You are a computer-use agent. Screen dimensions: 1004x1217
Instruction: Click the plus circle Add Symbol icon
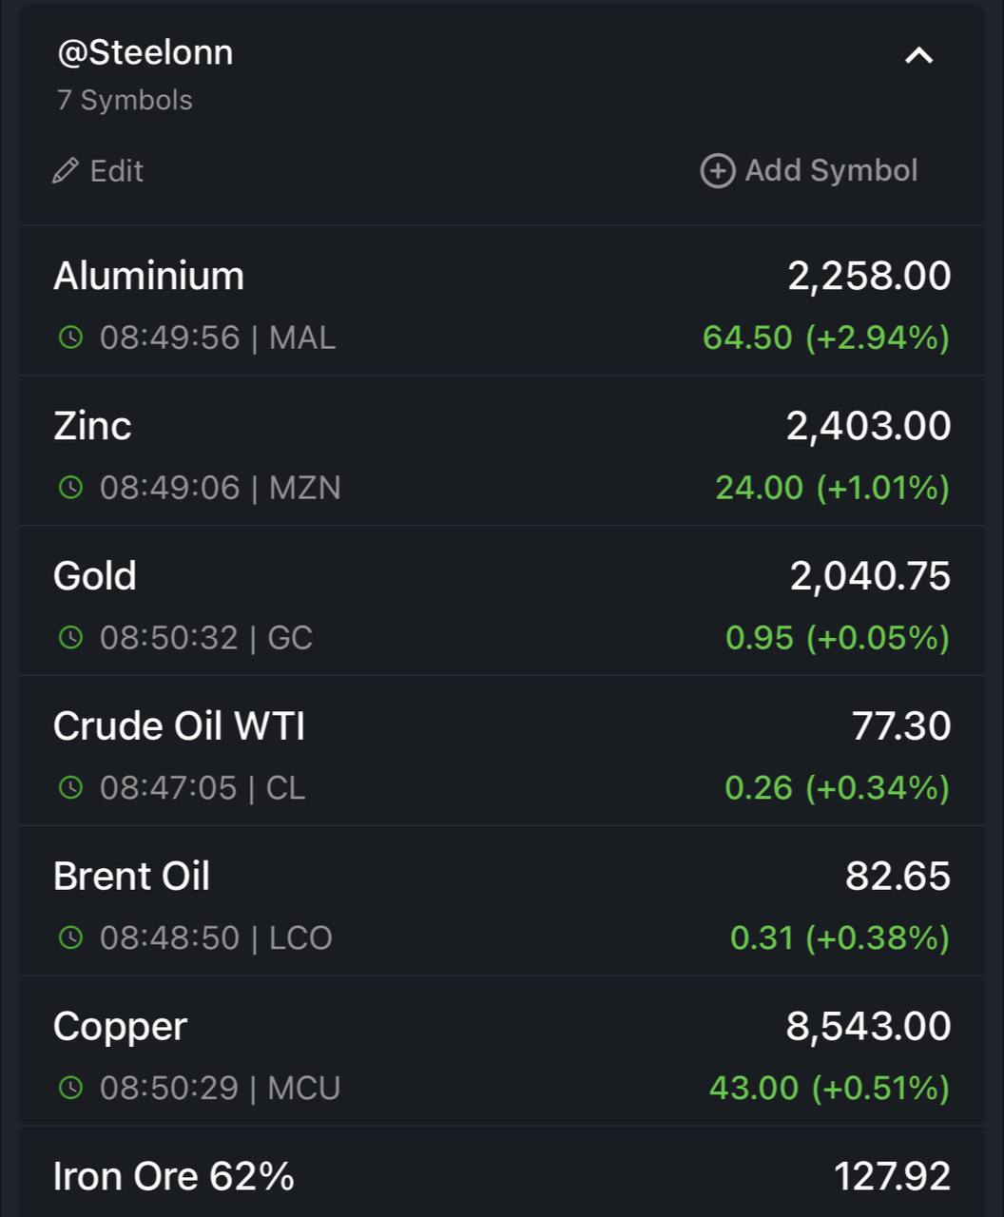(718, 171)
